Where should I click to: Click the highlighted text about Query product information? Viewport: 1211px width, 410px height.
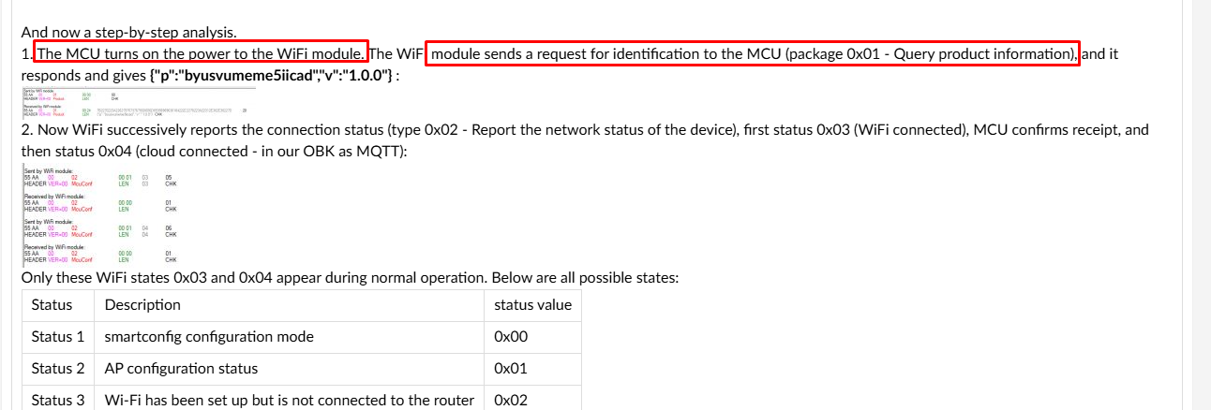(x=753, y=54)
